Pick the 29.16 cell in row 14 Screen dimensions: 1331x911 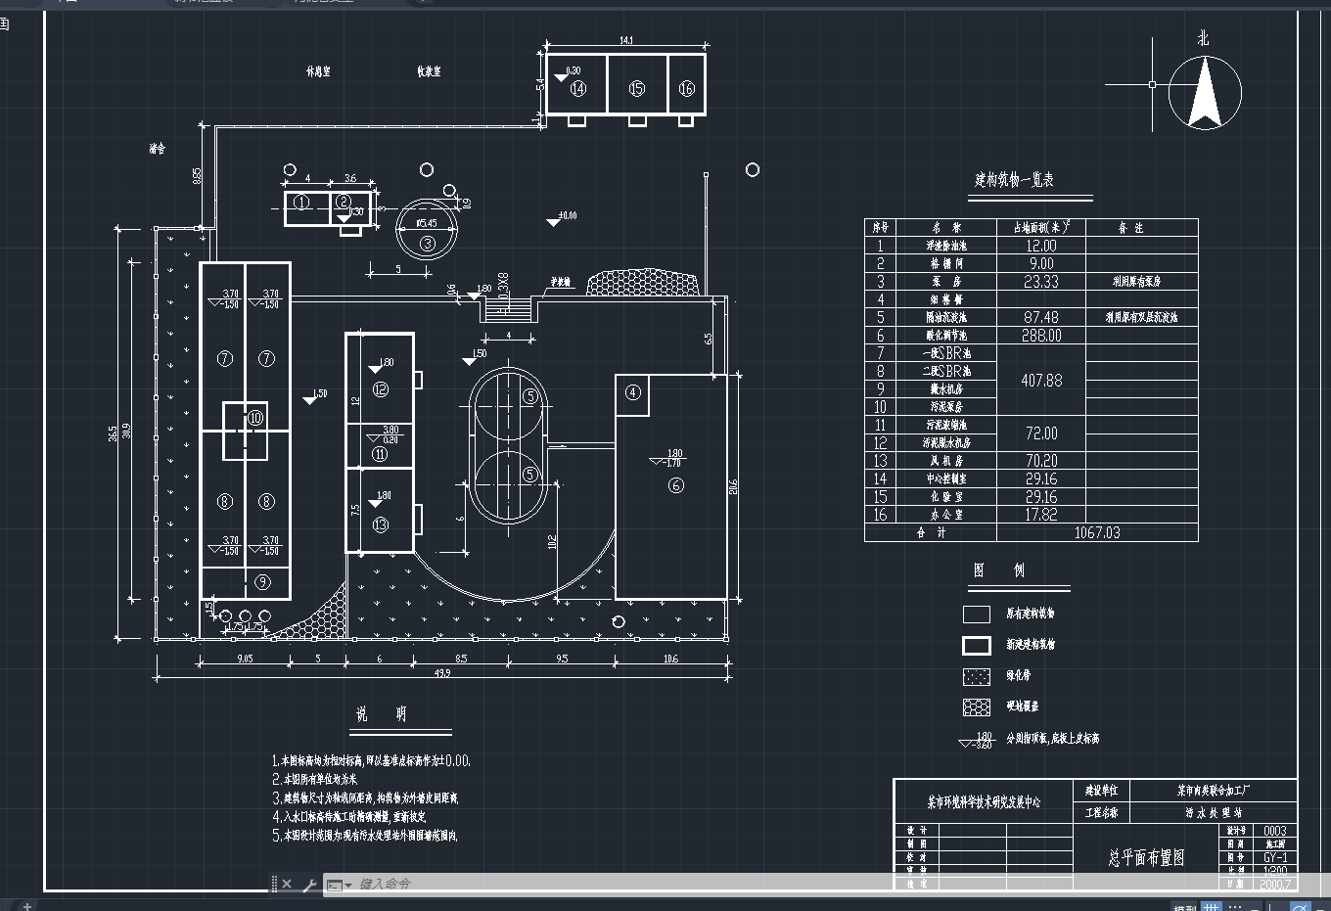click(x=1041, y=478)
